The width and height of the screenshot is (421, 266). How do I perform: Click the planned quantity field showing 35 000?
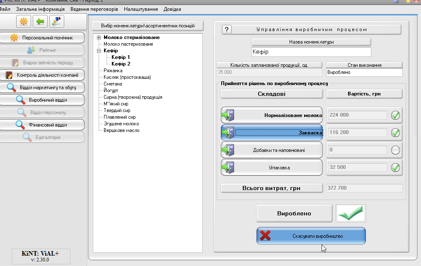point(269,72)
